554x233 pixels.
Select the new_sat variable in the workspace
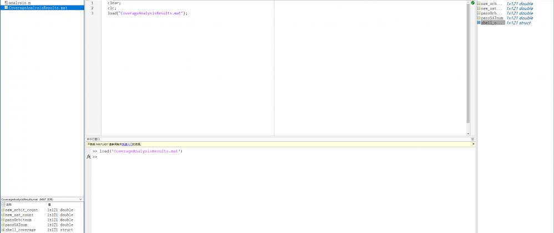point(491,8)
